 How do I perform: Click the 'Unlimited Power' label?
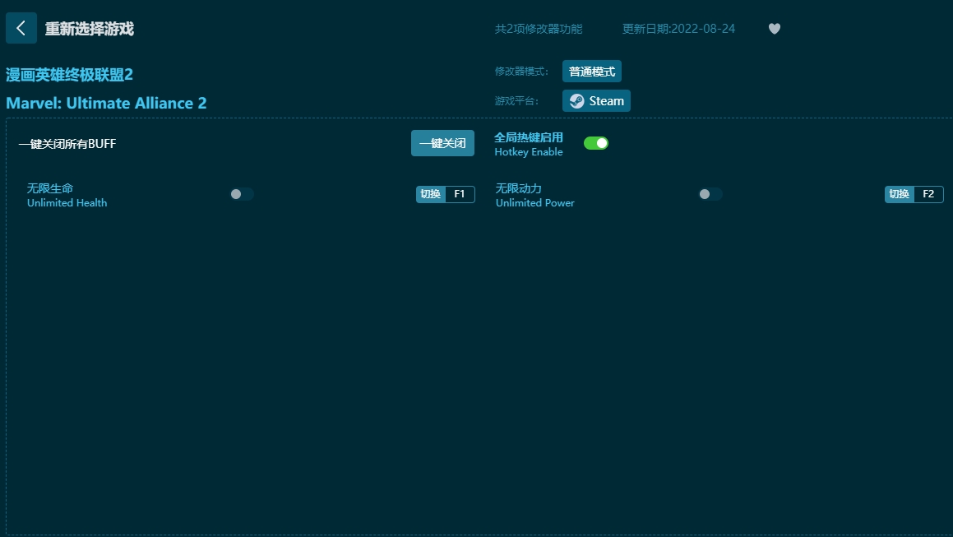point(534,202)
